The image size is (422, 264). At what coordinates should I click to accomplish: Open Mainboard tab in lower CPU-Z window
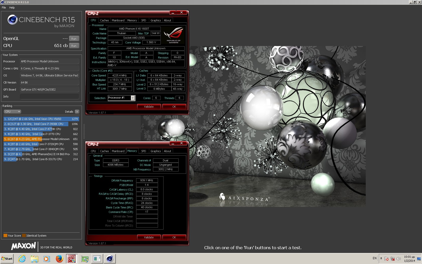(118, 151)
